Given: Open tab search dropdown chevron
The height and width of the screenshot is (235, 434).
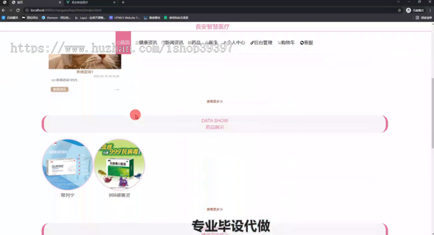Looking at the screenshot, I should point(398,2).
